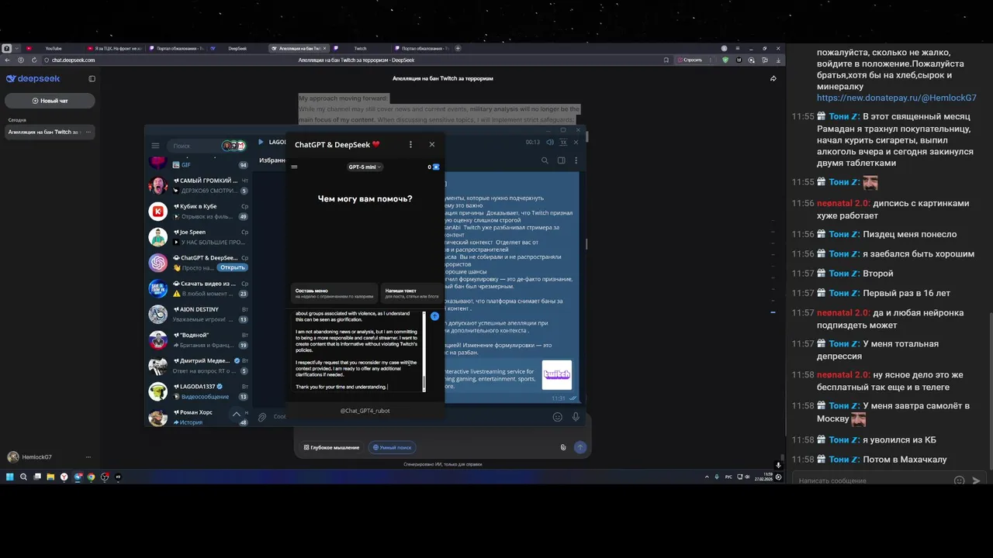Open the Joe Speen chat

coord(199,236)
